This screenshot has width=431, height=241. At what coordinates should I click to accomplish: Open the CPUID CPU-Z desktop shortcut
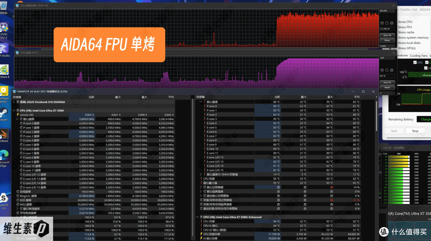(x=4, y=30)
